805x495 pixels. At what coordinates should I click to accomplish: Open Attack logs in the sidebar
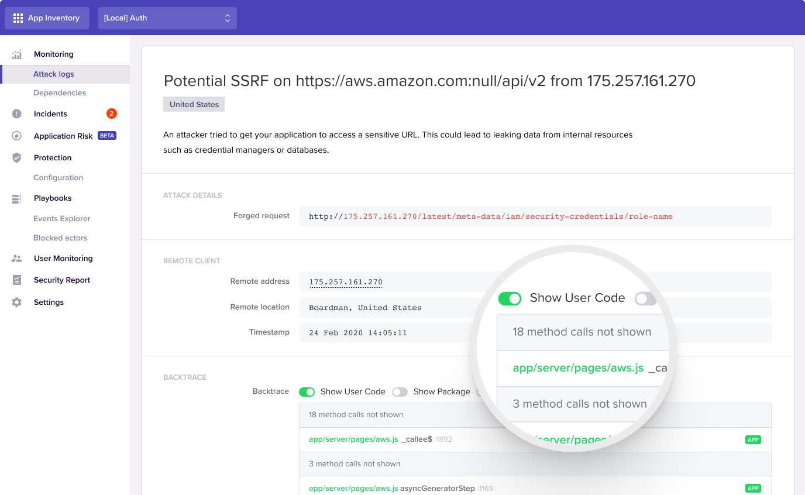click(54, 74)
